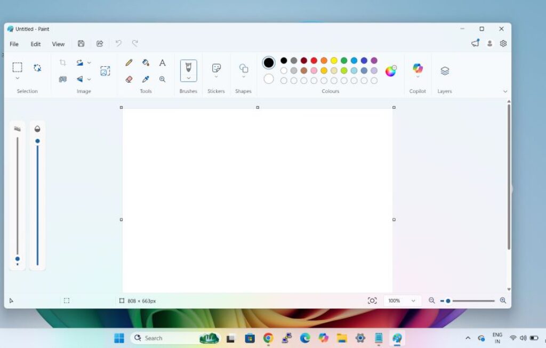Viewport: 546px width, 348px height.
Task: Click the opacity slider track
Action: tap(37, 202)
